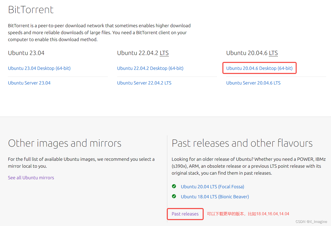Click the Other images and mirrors heading
The image size is (331, 226).
coord(65,143)
